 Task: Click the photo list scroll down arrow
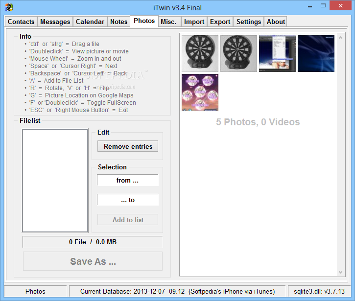pyautogui.click(x=340, y=272)
